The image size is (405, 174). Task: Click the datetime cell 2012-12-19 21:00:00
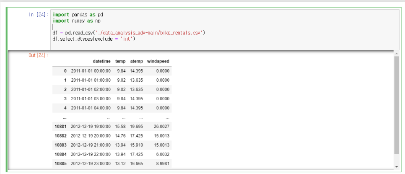click(x=91, y=145)
